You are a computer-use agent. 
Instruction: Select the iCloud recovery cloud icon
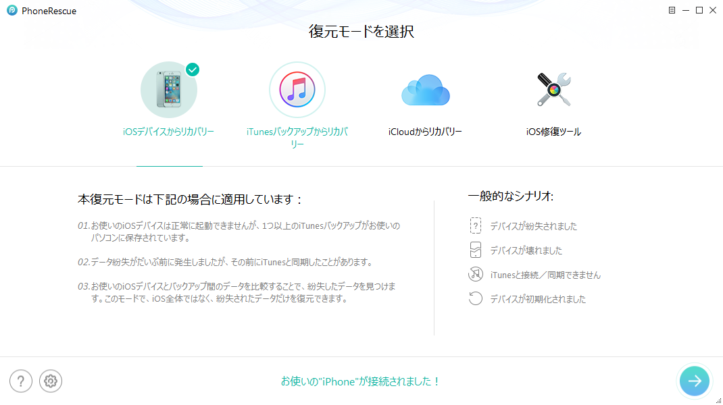(425, 90)
